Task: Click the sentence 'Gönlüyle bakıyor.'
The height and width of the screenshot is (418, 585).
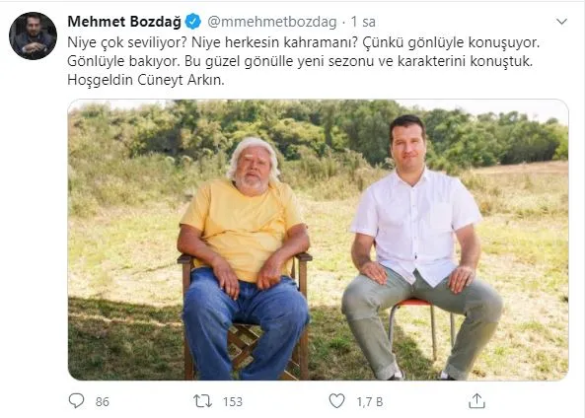Action: point(124,61)
